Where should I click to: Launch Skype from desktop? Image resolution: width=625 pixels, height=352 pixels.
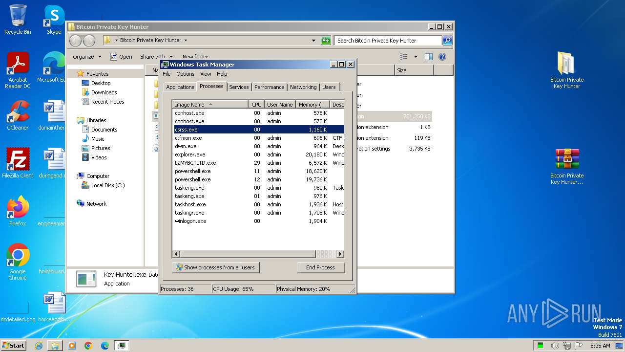[x=54, y=20]
